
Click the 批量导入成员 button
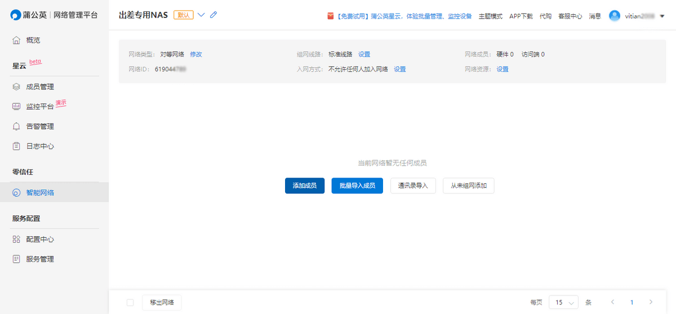(x=357, y=185)
